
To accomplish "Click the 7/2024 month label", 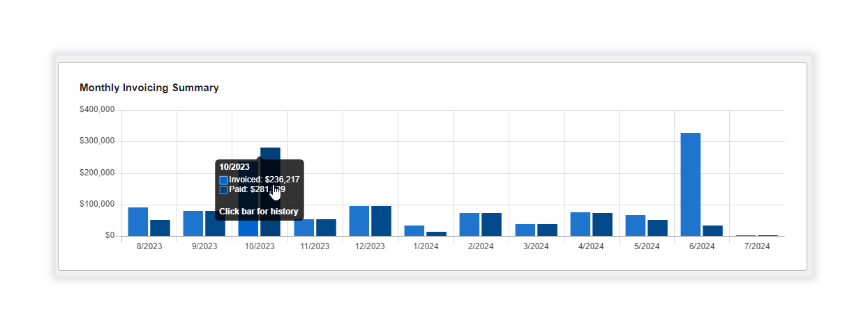I will pyautogui.click(x=756, y=246).
